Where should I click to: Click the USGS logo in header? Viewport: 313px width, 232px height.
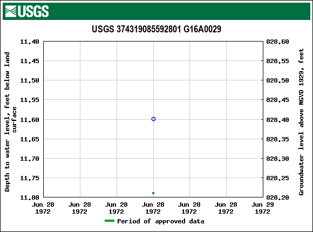(x=27, y=11)
